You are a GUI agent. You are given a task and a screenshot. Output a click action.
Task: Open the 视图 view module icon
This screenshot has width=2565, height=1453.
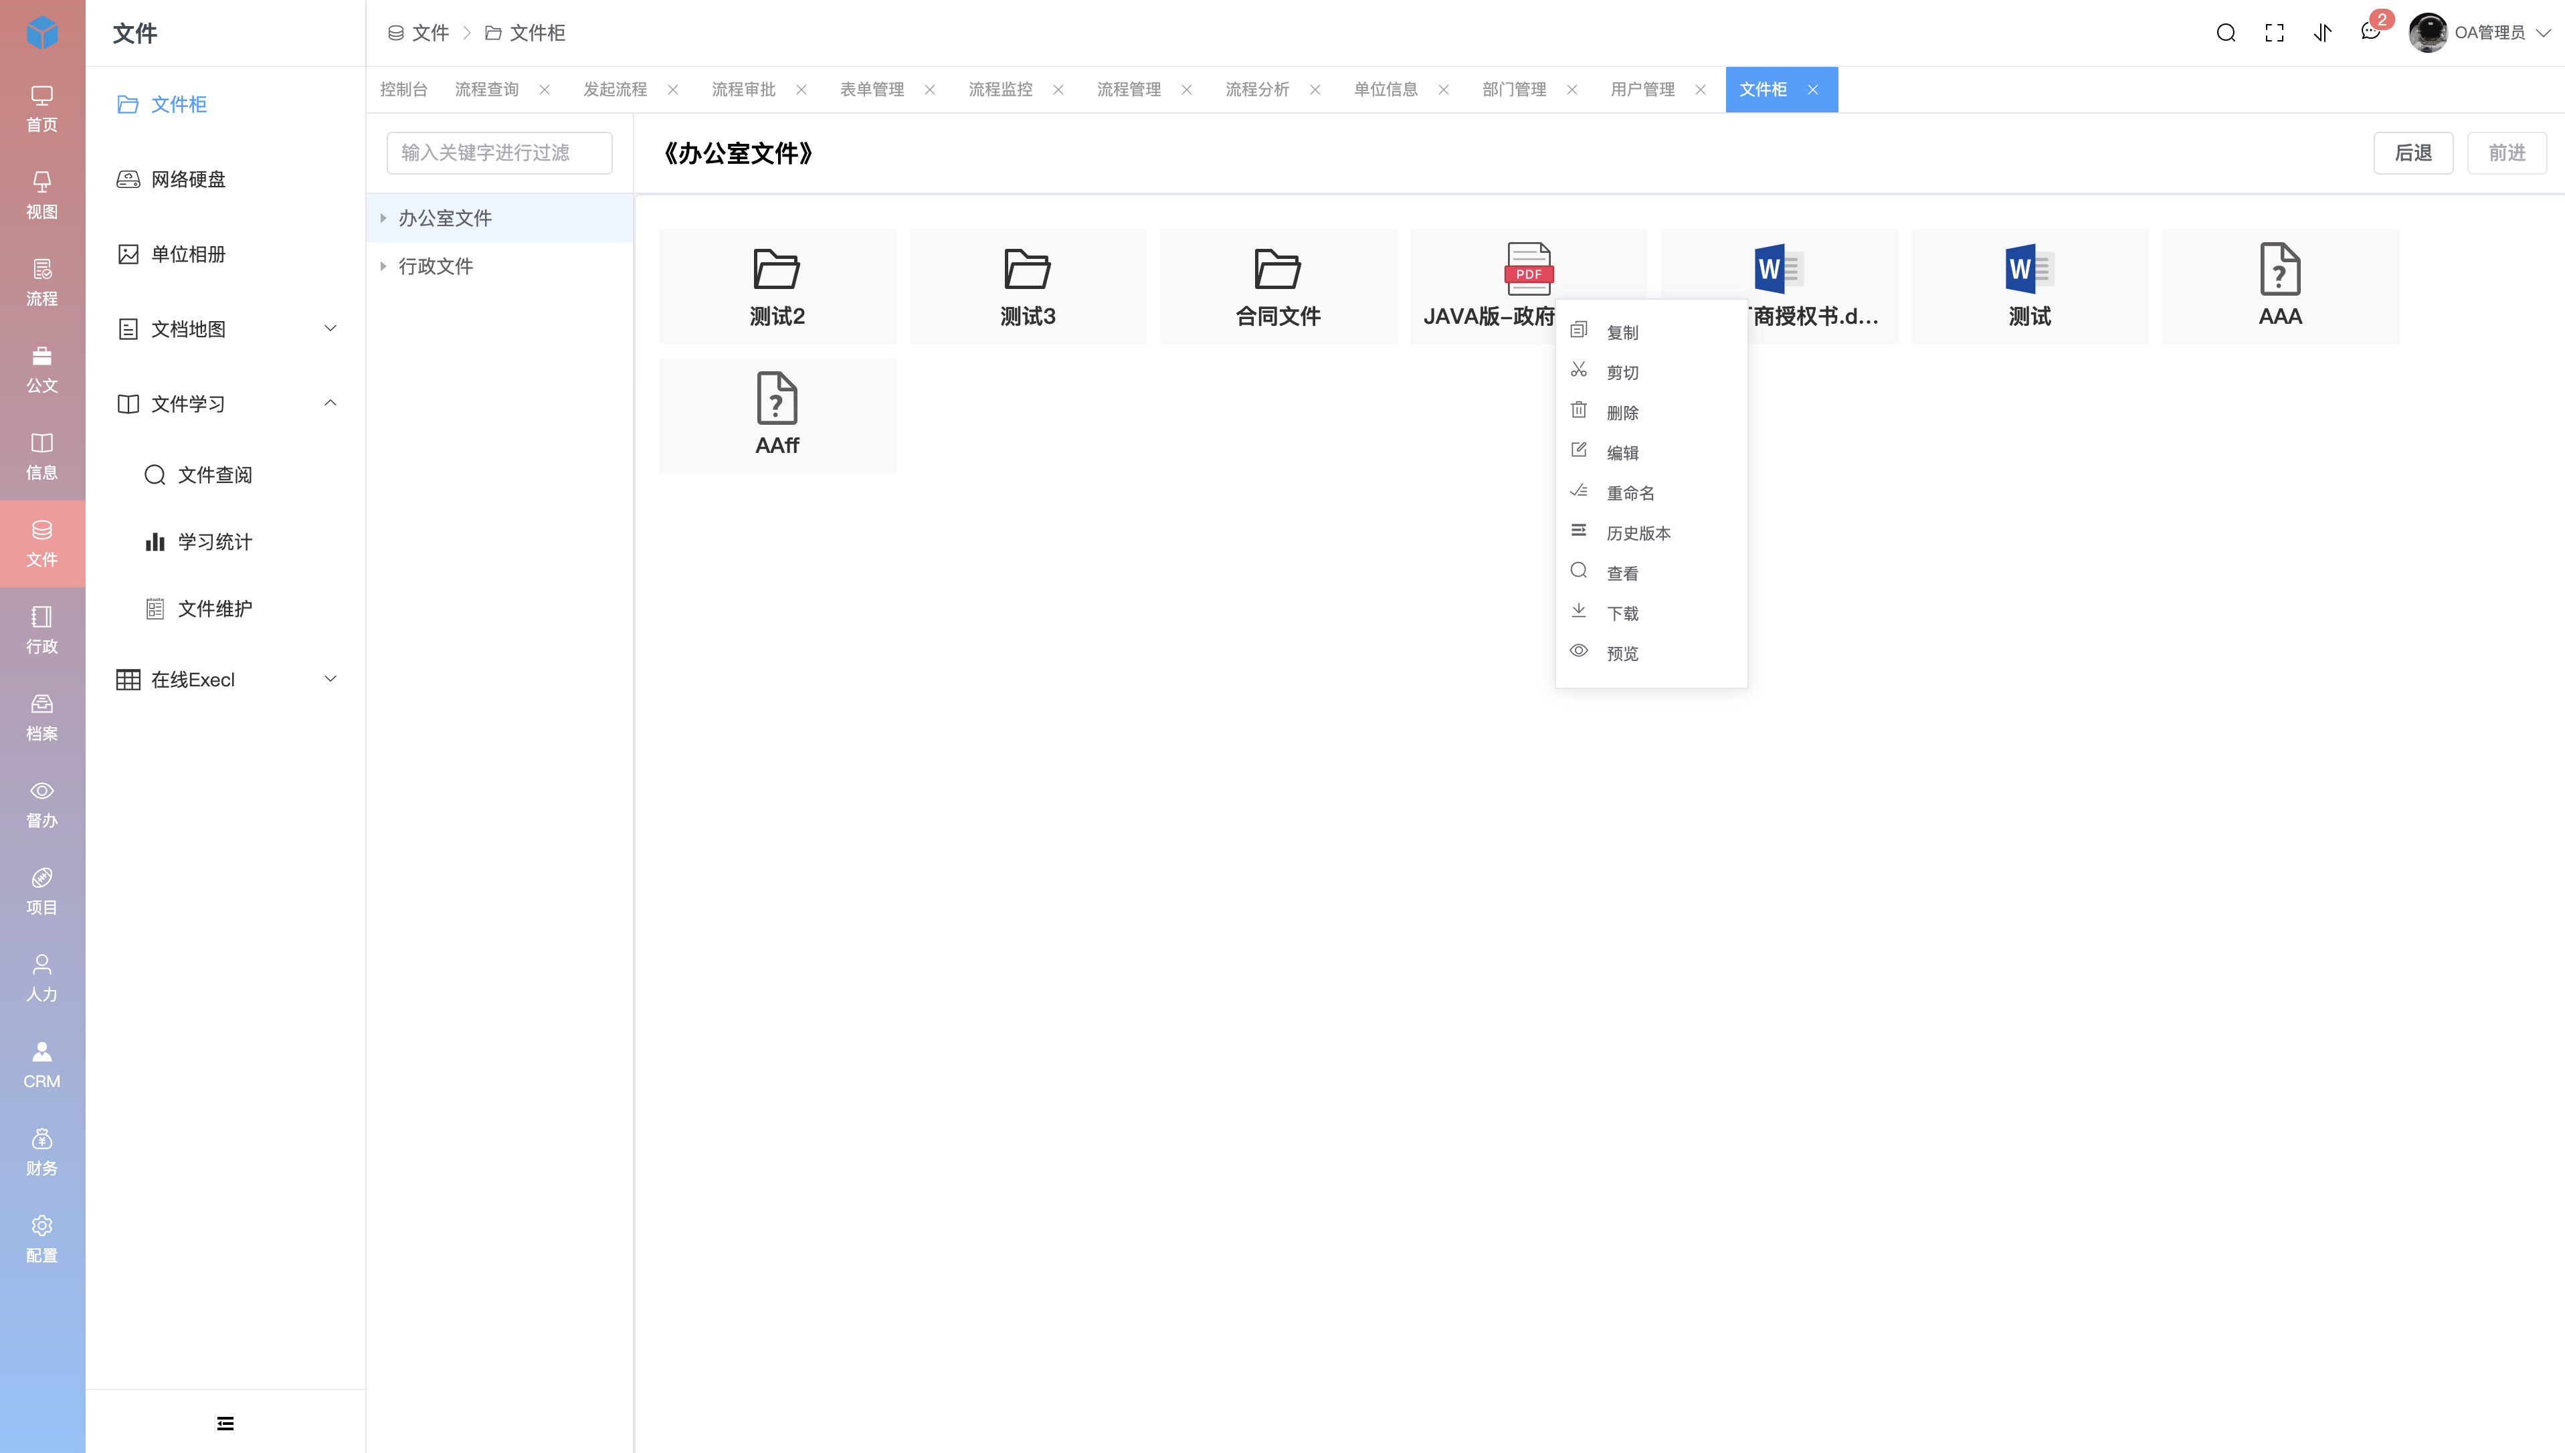(42, 195)
